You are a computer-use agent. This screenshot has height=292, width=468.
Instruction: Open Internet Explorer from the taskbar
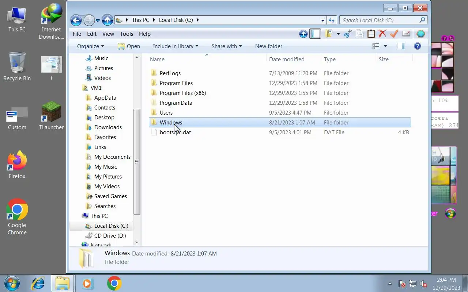(x=38, y=283)
